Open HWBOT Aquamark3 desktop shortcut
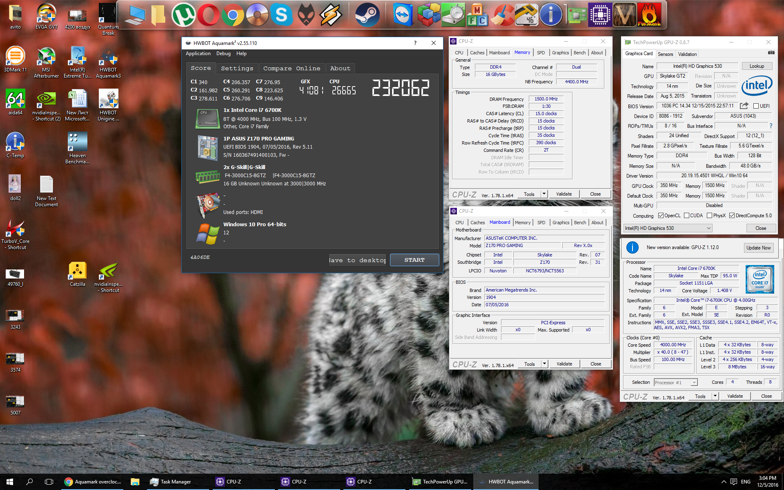This screenshot has height=490, width=784. (108, 62)
